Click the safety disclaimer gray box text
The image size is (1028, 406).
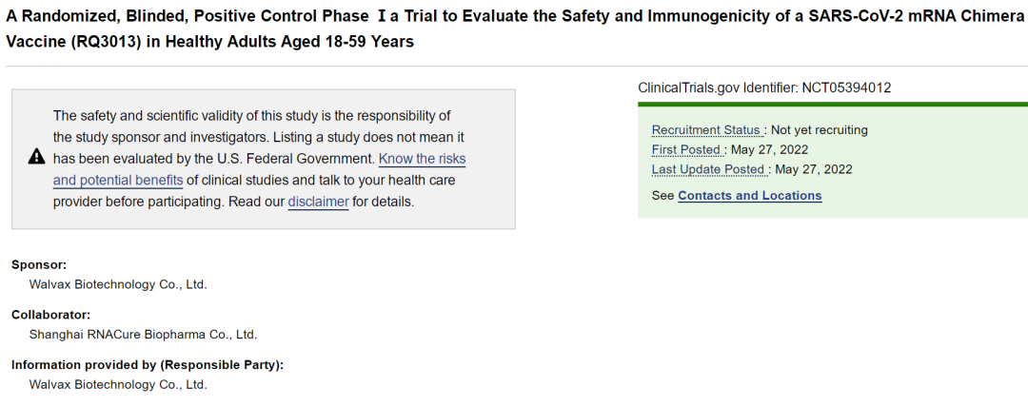[x=259, y=159]
